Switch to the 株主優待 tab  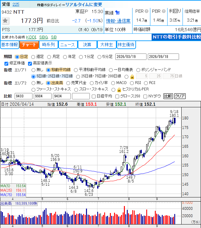tap(126, 45)
